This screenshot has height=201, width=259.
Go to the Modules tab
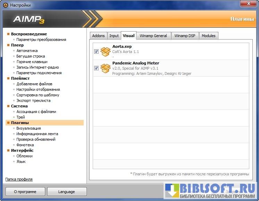coord(208,36)
